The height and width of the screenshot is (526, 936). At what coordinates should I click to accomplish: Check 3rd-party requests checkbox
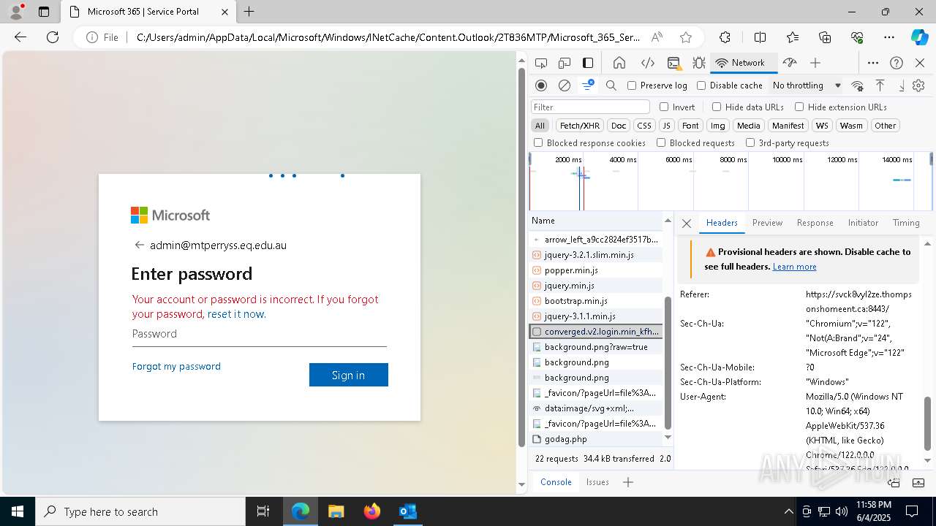[750, 142]
